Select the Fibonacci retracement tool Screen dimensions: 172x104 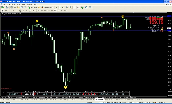coord(23,10)
